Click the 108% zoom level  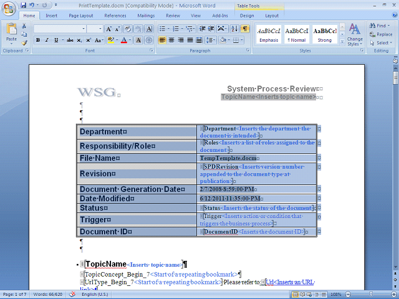point(335,295)
